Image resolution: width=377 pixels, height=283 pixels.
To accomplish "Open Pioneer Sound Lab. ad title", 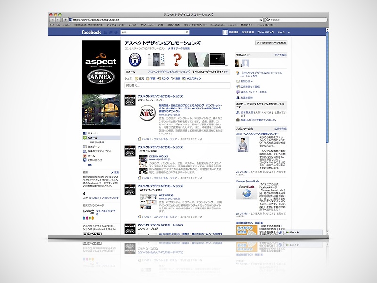I will (x=248, y=181).
